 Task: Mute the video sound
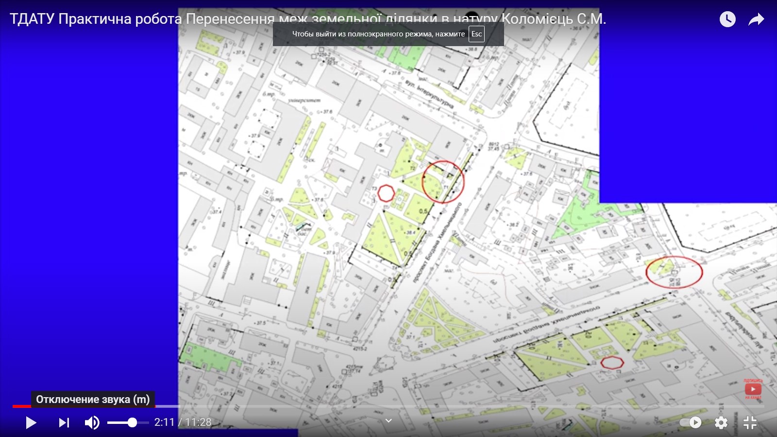click(x=92, y=422)
